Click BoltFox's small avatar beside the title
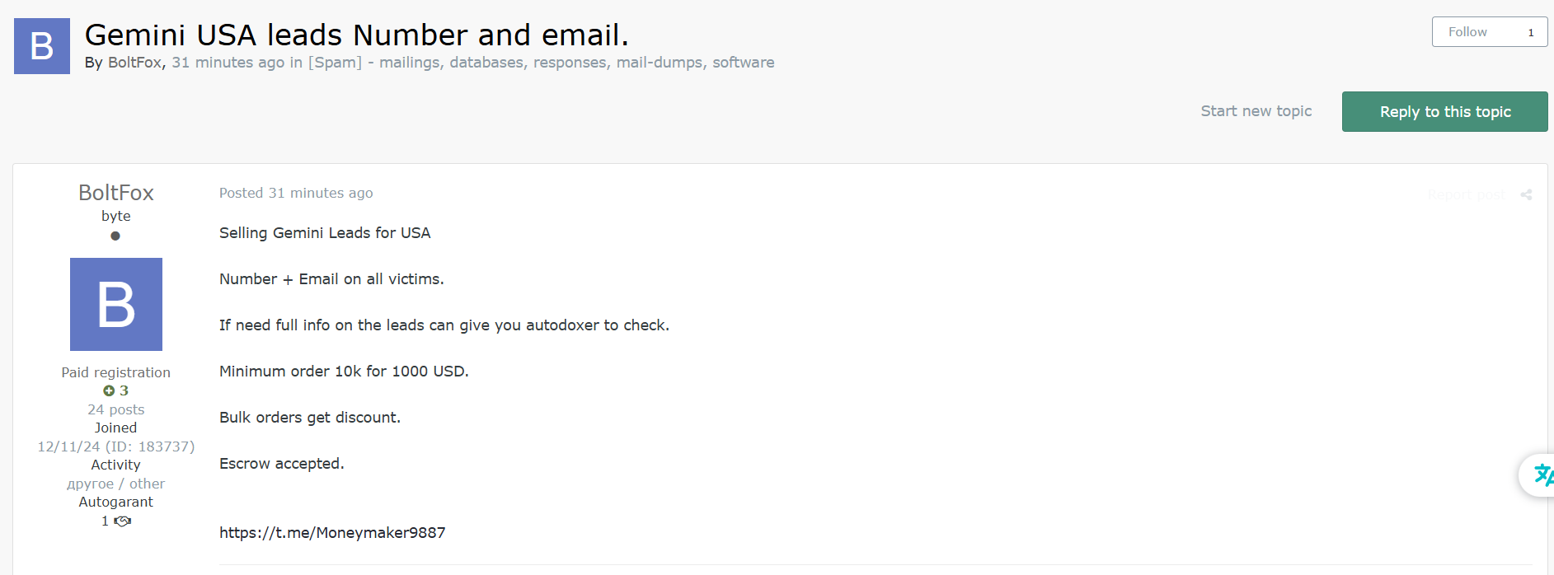The width and height of the screenshot is (1554, 575). pyautogui.click(x=42, y=46)
